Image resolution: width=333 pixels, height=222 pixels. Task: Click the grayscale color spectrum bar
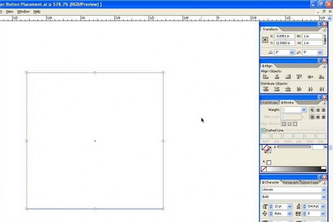pyautogui.click(x=296, y=169)
